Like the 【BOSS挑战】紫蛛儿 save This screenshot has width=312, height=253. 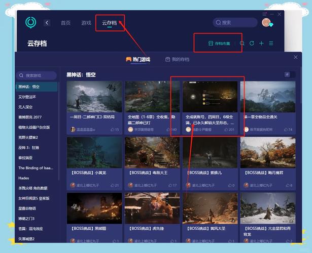tap(230, 185)
